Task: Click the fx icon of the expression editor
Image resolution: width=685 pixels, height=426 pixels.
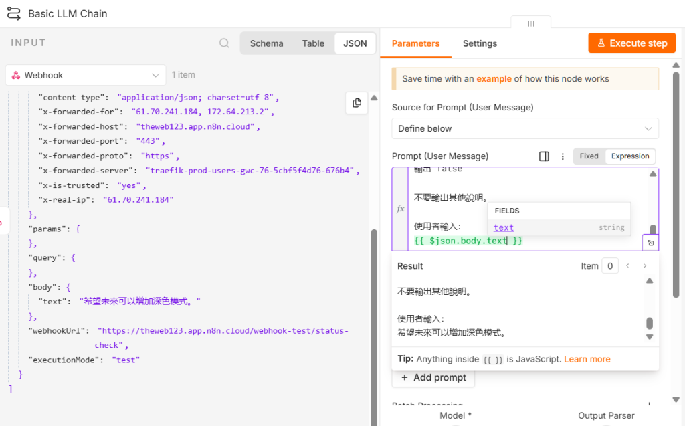Action: tap(400, 209)
